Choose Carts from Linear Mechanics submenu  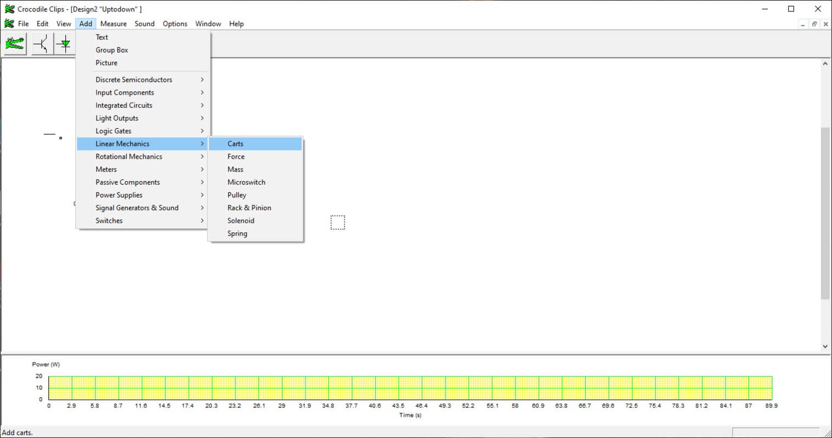tap(236, 143)
